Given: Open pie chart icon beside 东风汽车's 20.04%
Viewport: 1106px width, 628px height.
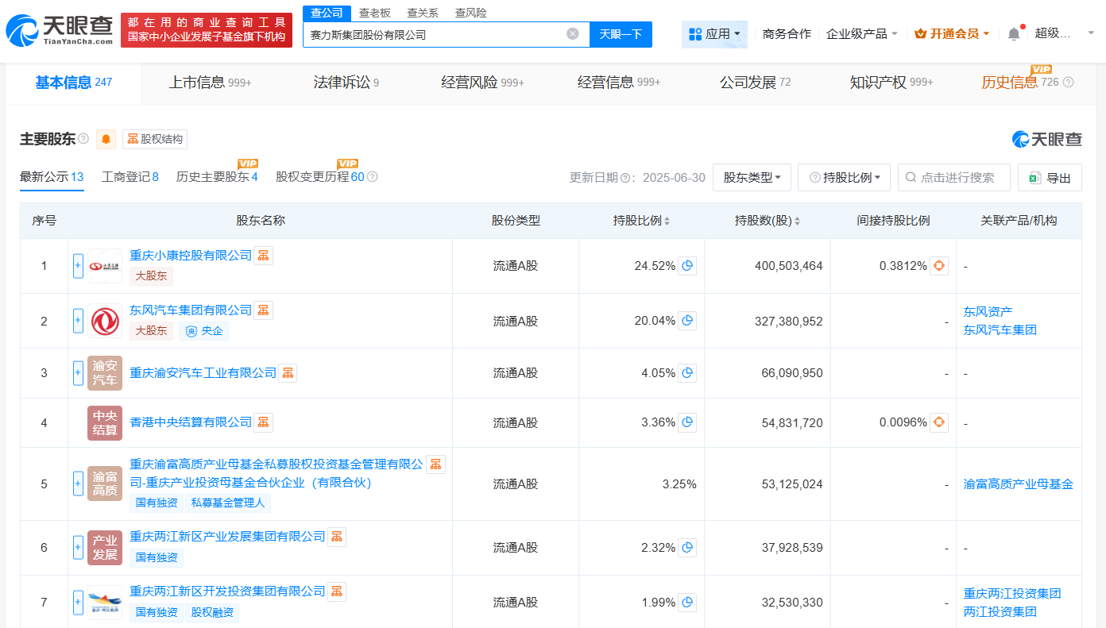Looking at the screenshot, I should pos(686,320).
